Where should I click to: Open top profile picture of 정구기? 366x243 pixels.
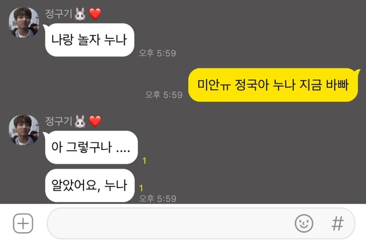tap(24, 22)
